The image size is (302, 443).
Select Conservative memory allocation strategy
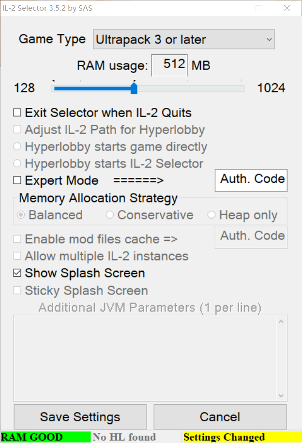click(x=110, y=215)
